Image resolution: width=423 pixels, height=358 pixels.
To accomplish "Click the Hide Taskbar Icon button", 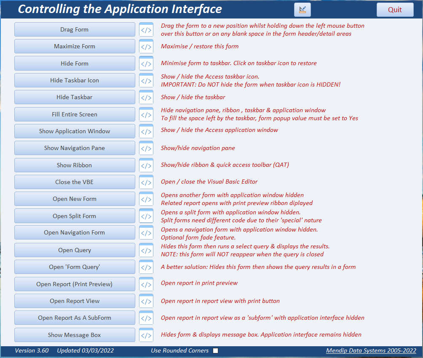I will pyautogui.click(x=75, y=80).
